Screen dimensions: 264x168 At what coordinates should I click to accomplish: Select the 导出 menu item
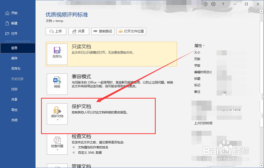(14, 110)
